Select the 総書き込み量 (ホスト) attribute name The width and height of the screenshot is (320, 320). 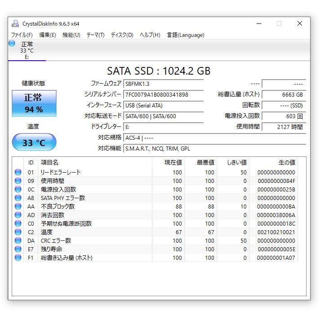[67, 258]
